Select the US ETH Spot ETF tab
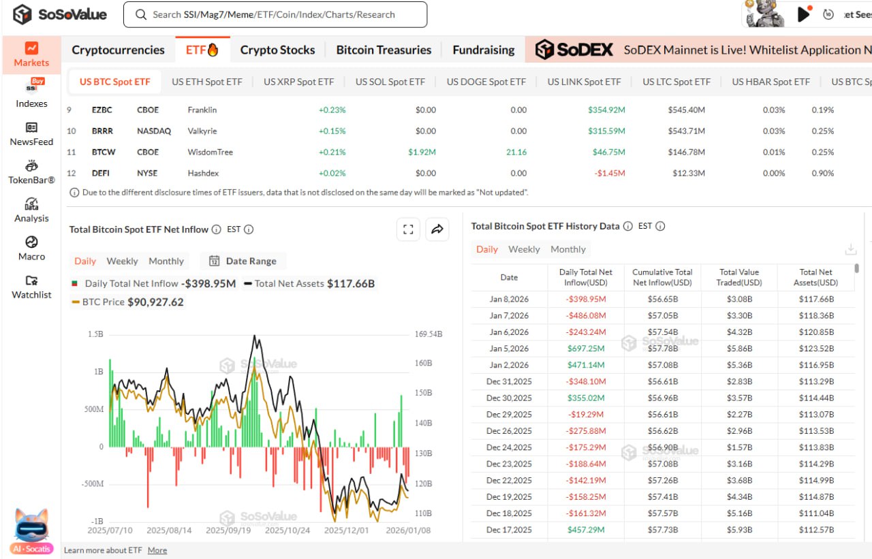This screenshot has width=872, height=559. click(206, 82)
